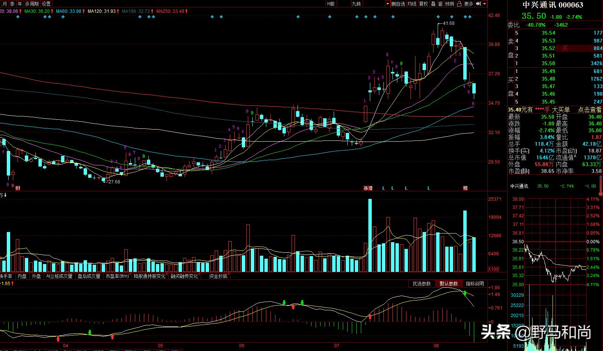Click the 涨港 marker on chart bottom
Viewport: 603px width, 351px height.
(368, 188)
